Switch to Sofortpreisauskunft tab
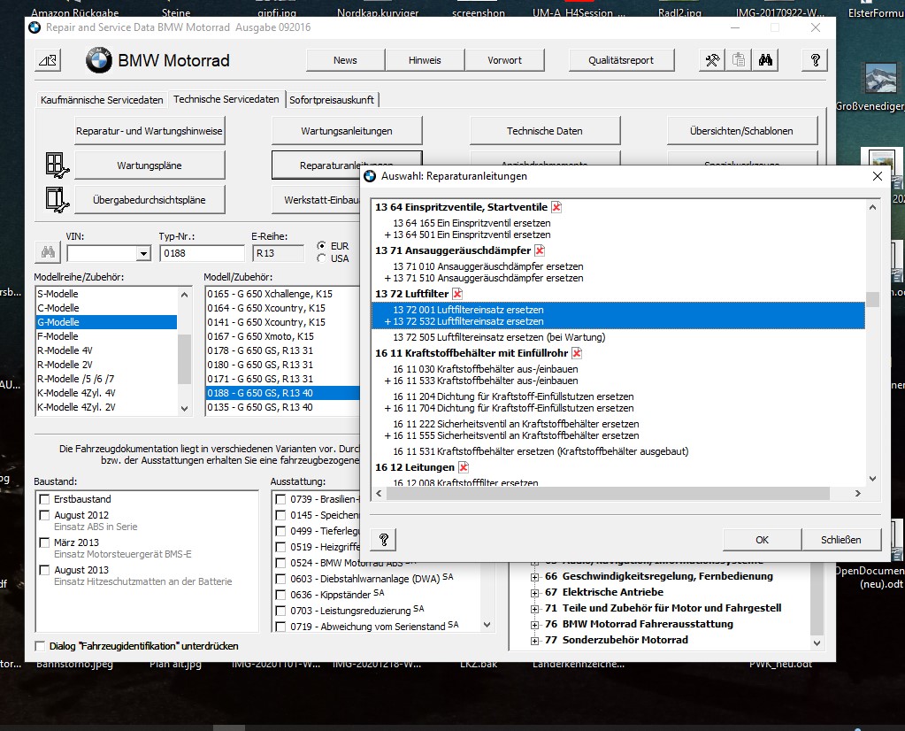This screenshot has height=731, width=905. (332, 100)
